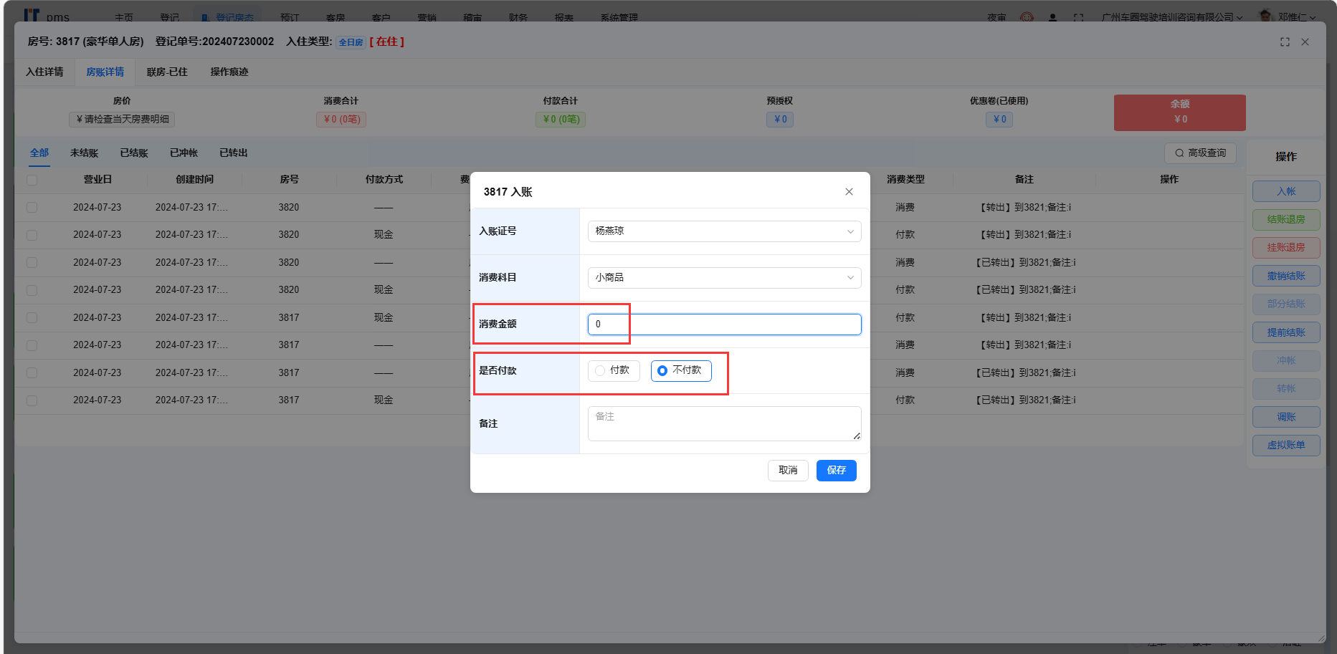Click the 取消 button
The height and width of the screenshot is (654, 1337).
788,471
